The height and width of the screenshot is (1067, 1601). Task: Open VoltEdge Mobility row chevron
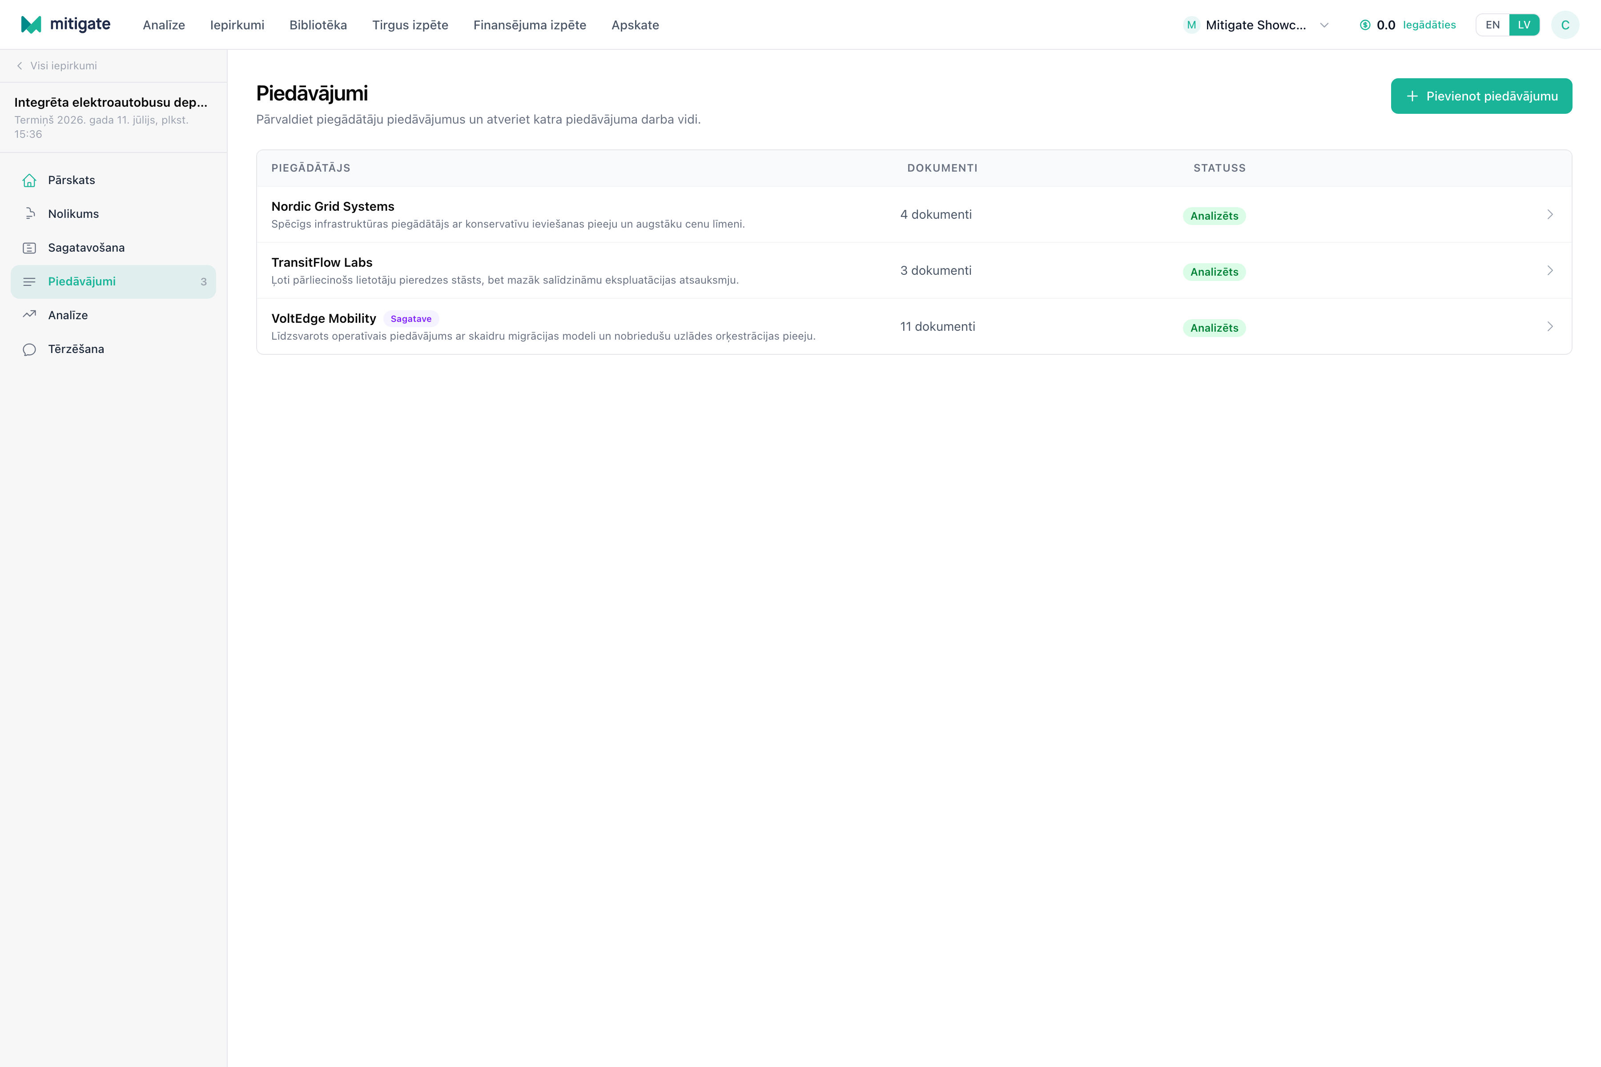point(1550,327)
